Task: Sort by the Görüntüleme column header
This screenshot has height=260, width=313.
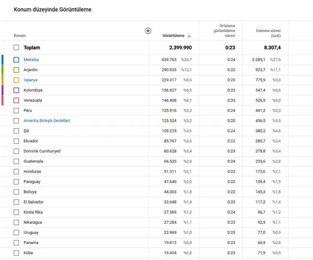Action: pyautogui.click(x=173, y=36)
